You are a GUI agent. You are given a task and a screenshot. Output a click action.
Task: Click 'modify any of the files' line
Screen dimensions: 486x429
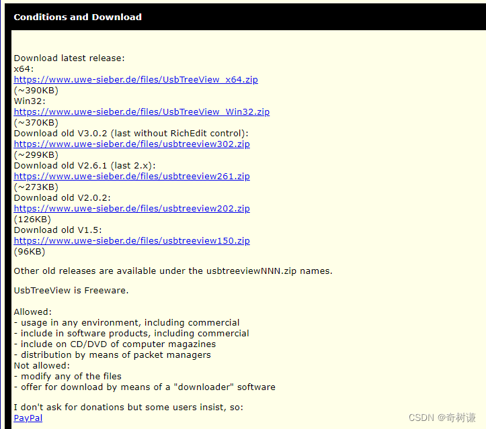(x=68, y=377)
